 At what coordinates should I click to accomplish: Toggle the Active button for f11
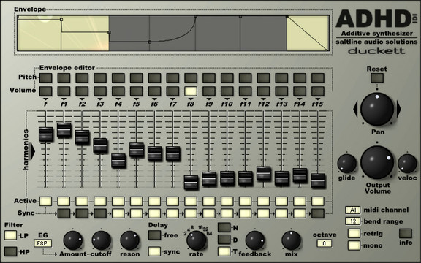(x=245, y=202)
